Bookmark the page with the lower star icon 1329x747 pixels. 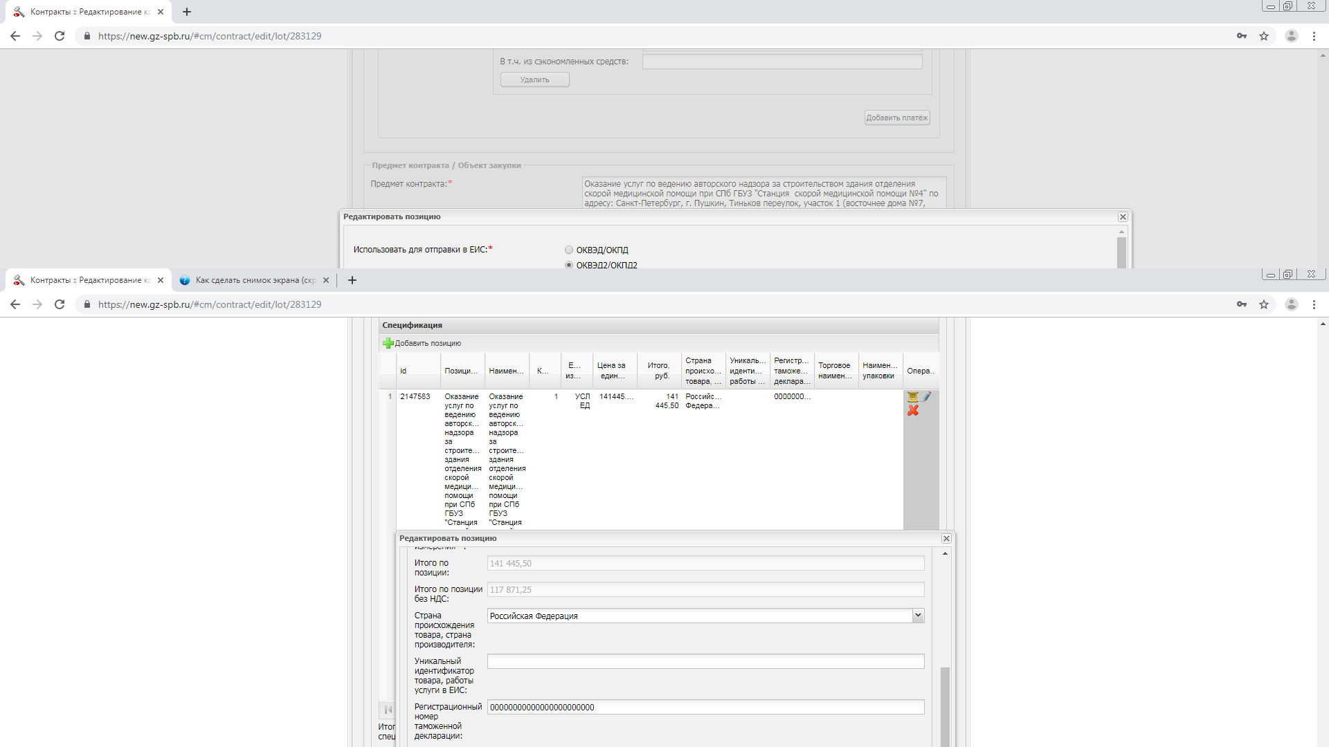click(x=1264, y=304)
